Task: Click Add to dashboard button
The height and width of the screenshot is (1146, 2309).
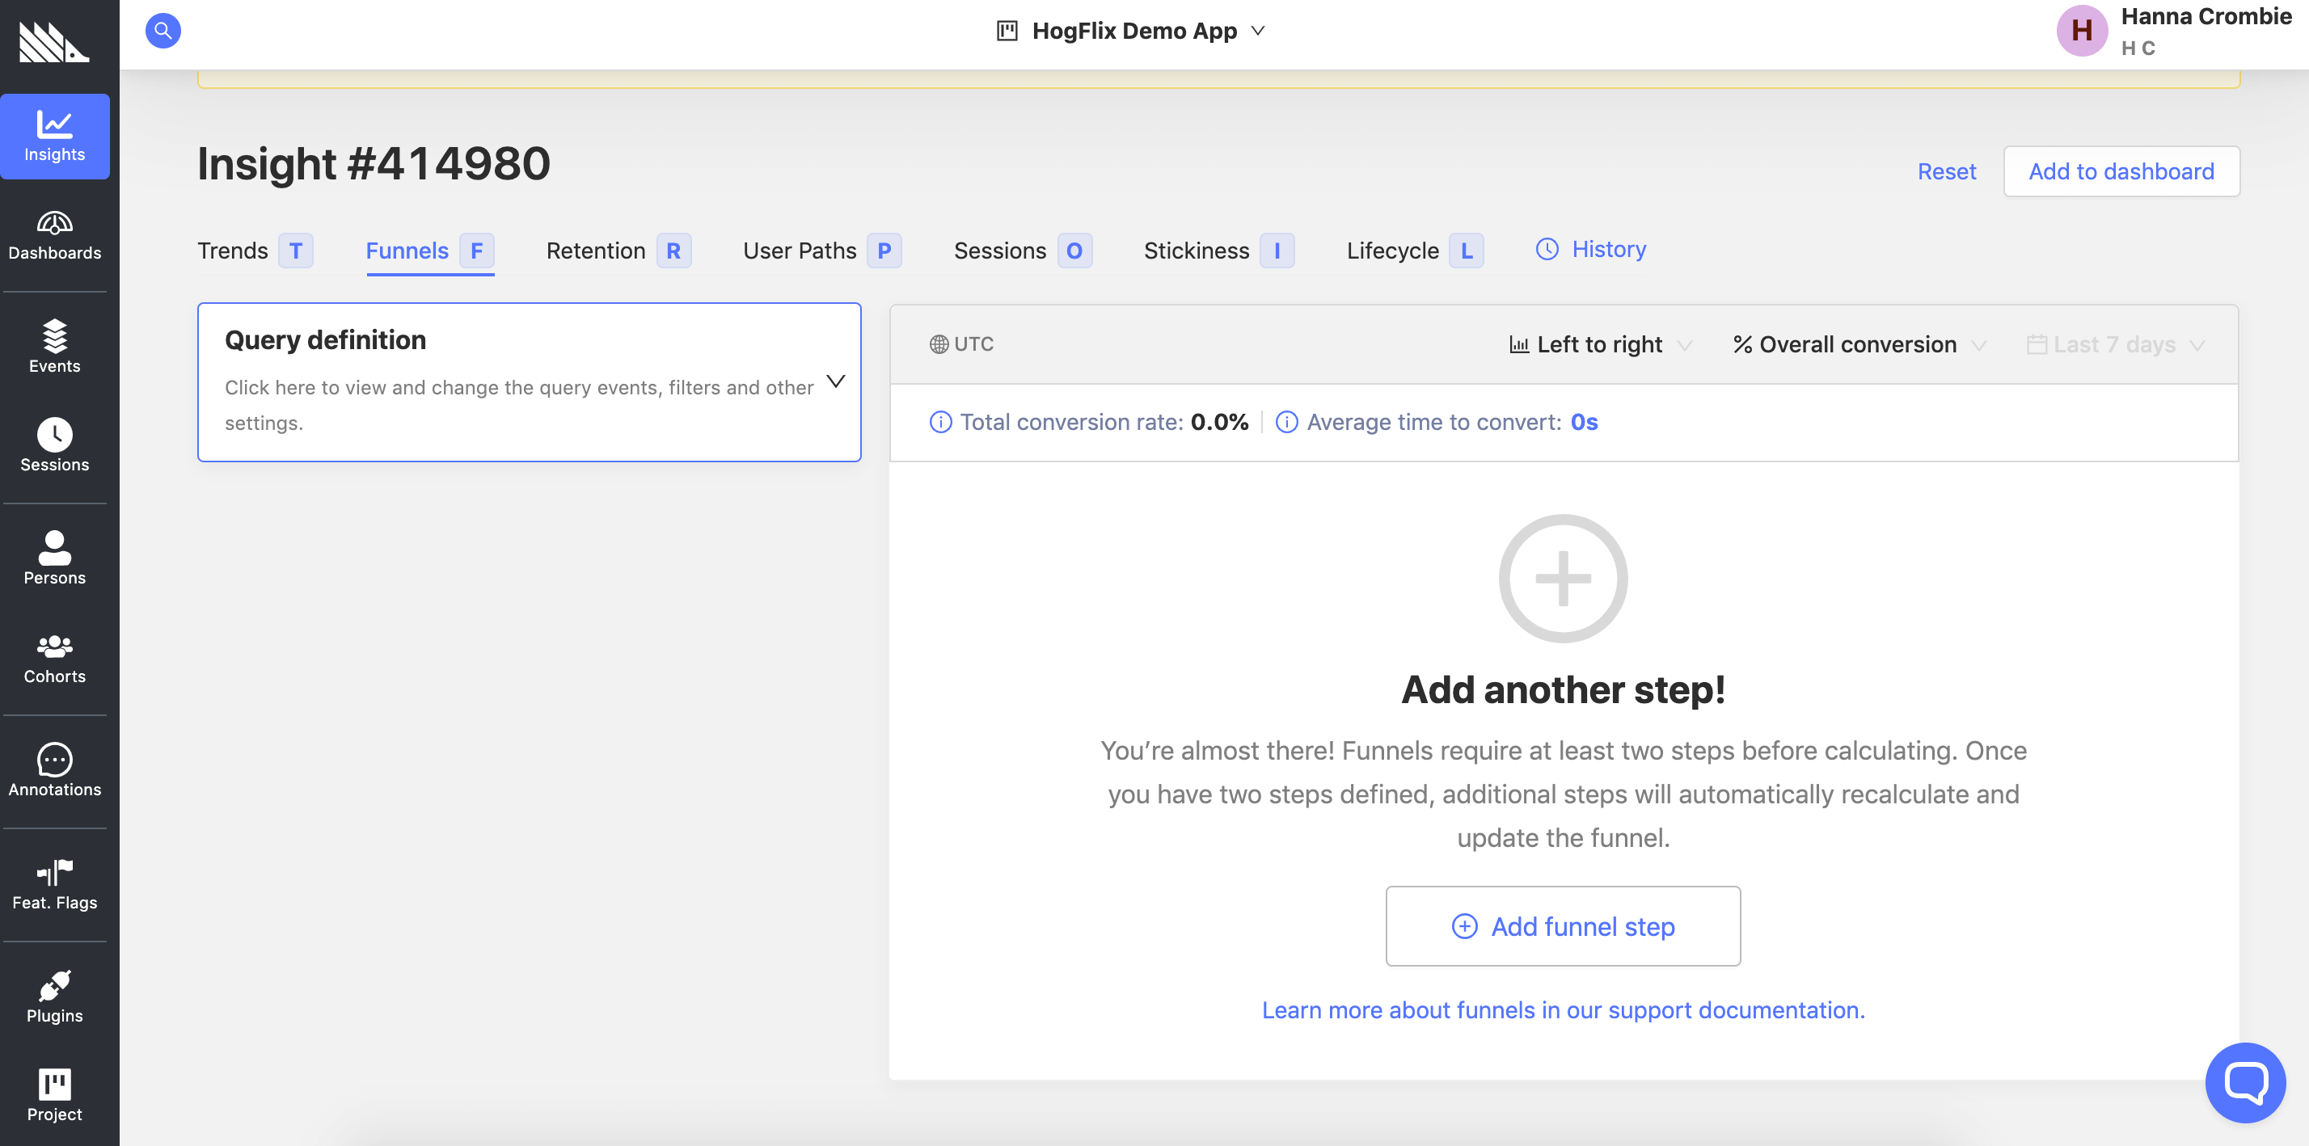Action: (x=2121, y=171)
